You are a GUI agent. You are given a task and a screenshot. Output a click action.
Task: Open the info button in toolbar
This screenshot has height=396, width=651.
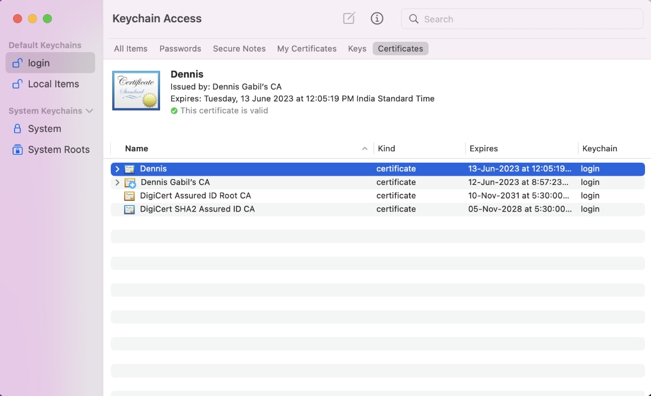point(377,18)
